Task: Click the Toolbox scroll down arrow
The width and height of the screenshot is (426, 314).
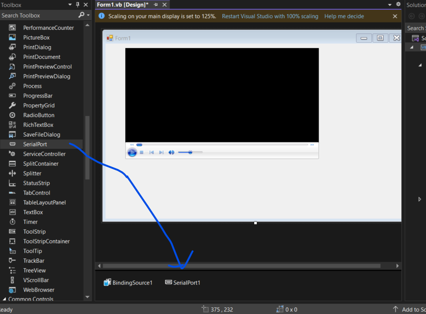Action: tap(87, 297)
